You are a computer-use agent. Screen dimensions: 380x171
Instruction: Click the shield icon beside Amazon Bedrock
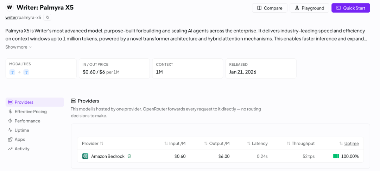tap(129, 156)
